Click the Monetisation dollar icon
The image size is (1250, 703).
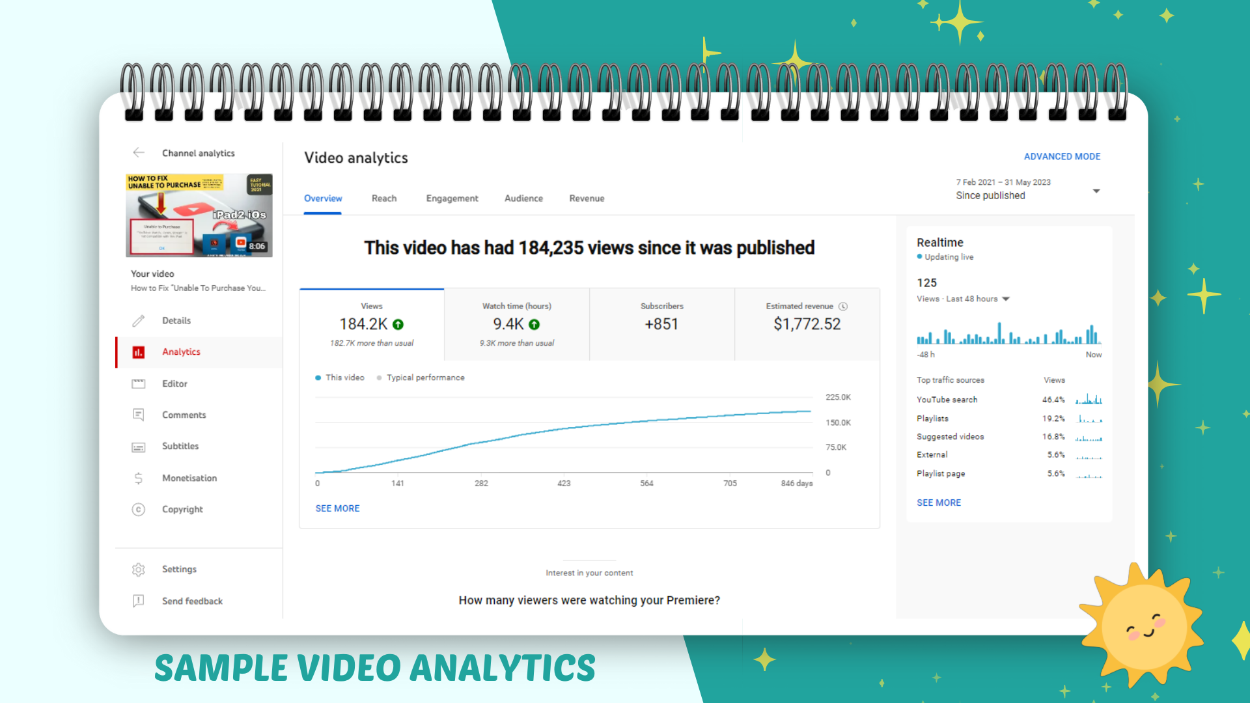point(139,478)
